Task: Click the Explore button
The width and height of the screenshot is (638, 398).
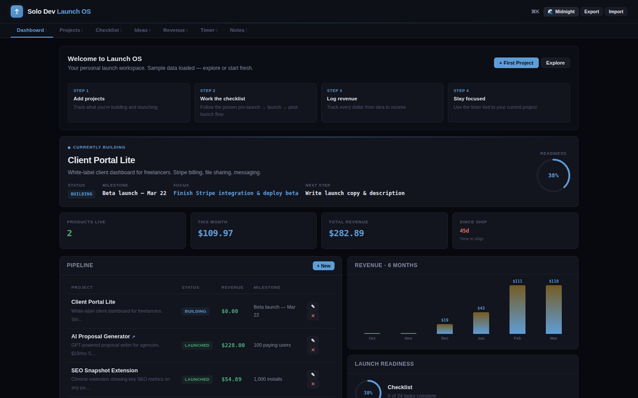Action: pyautogui.click(x=555, y=63)
